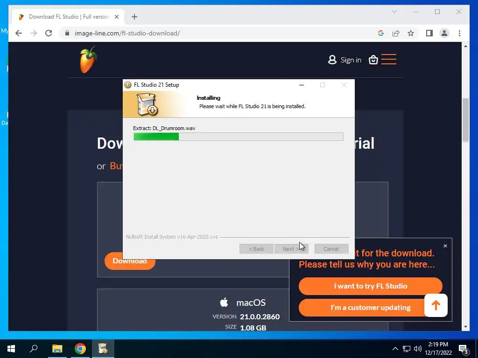This screenshot has width=478, height=358.
Task: Open a new browser tab
Action: pos(134,17)
